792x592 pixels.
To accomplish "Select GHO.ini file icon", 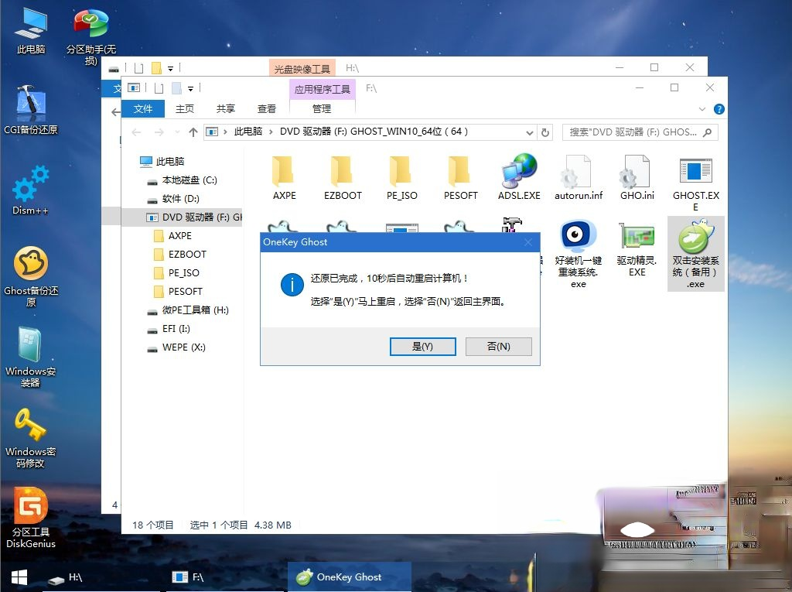I will pos(637,178).
